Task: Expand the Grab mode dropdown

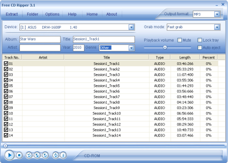Action: point(217,27)
